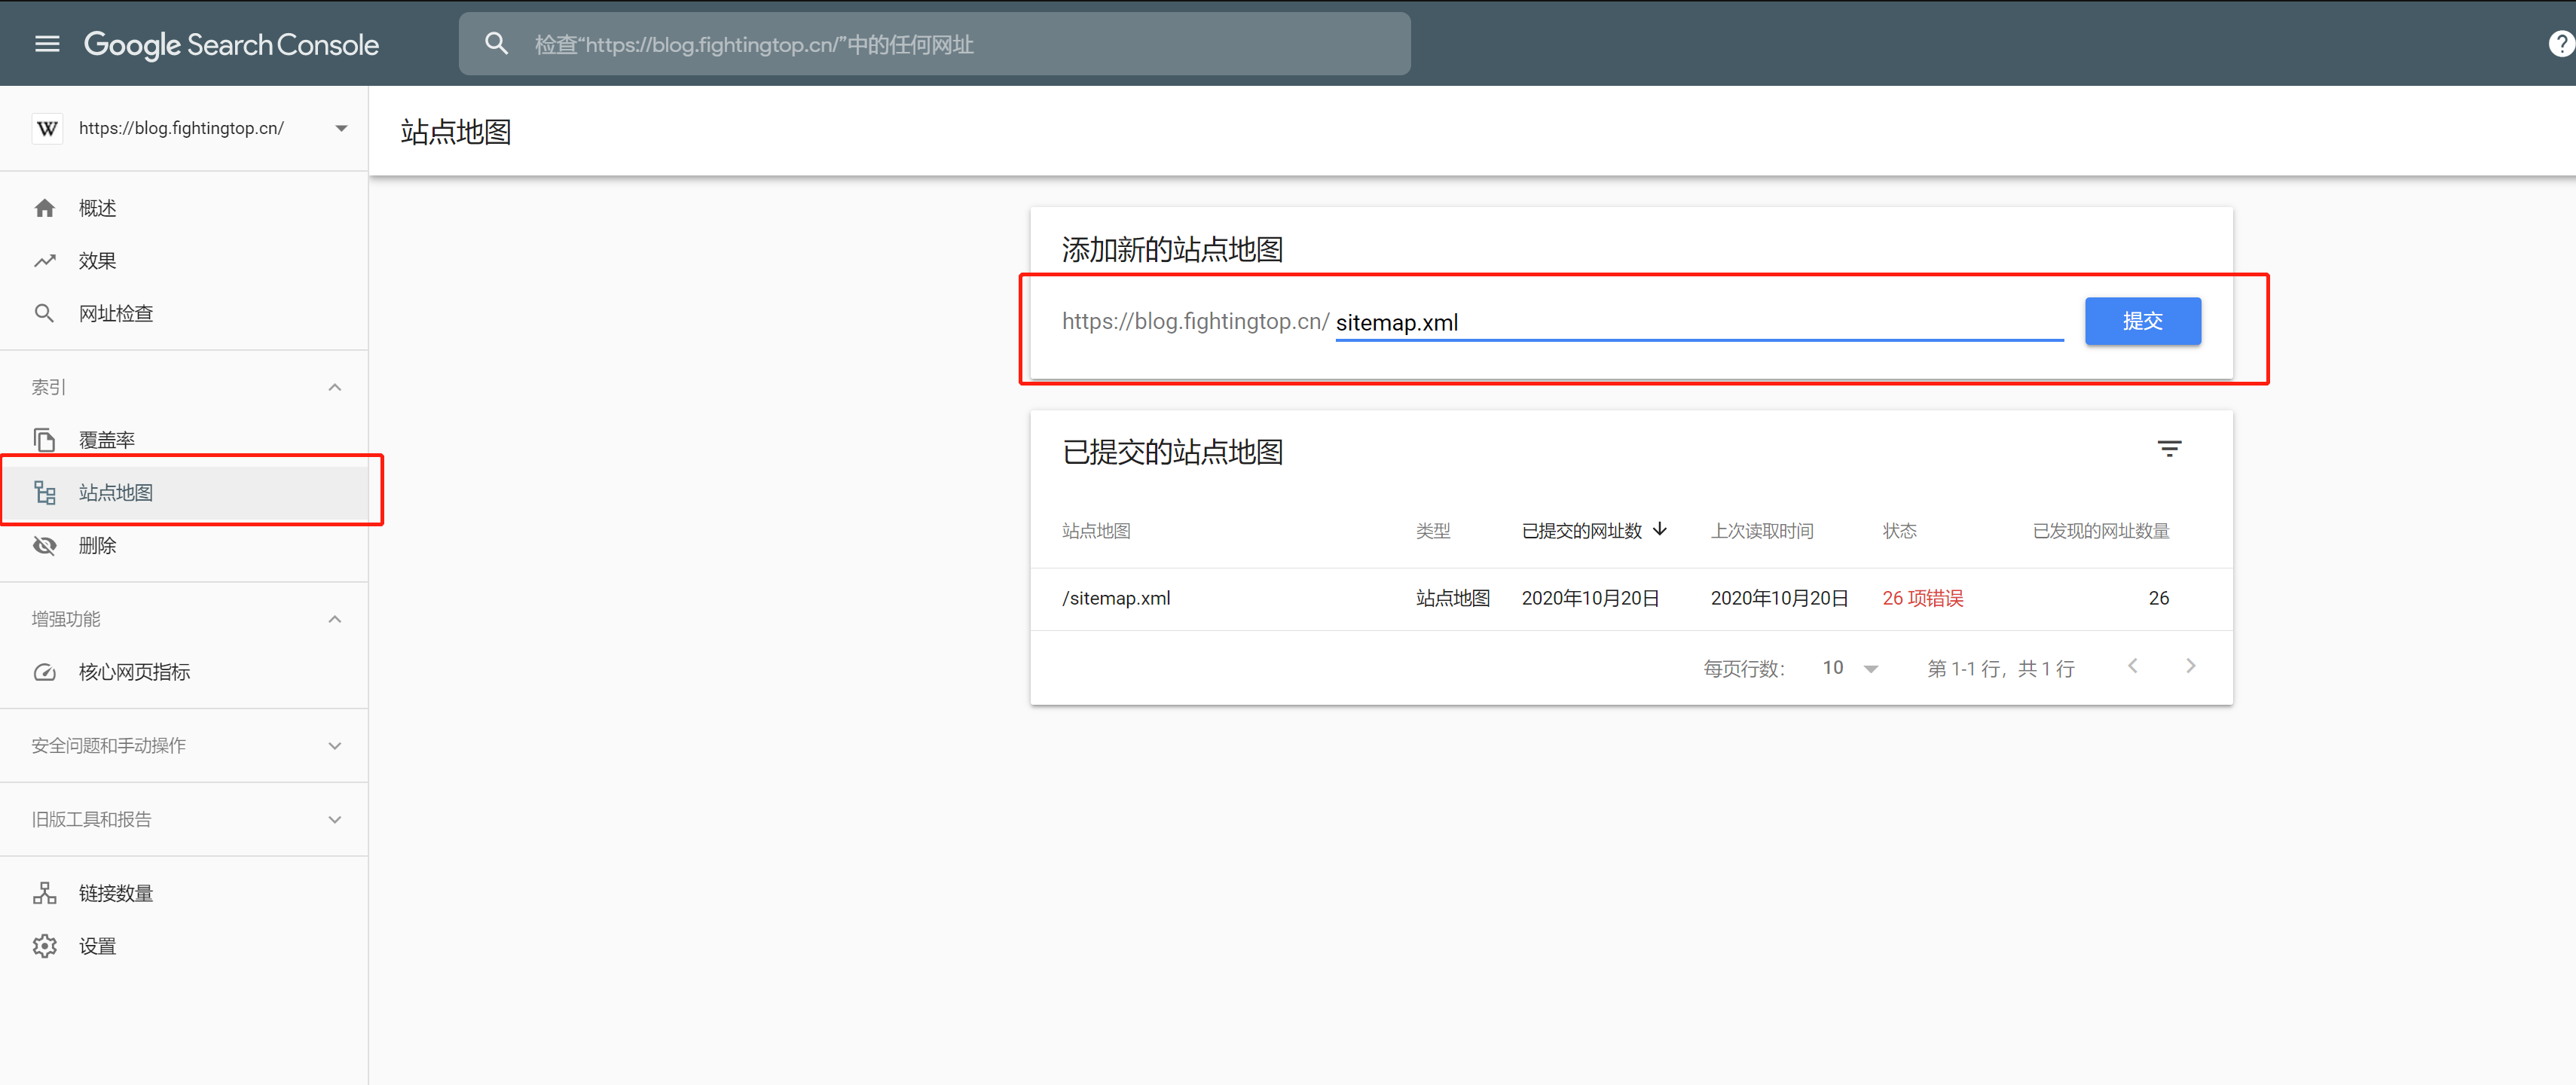Click the home icon beside 概述
Image resolution: width=2576 pixels, height=1085 pixels.
(45, 208)
